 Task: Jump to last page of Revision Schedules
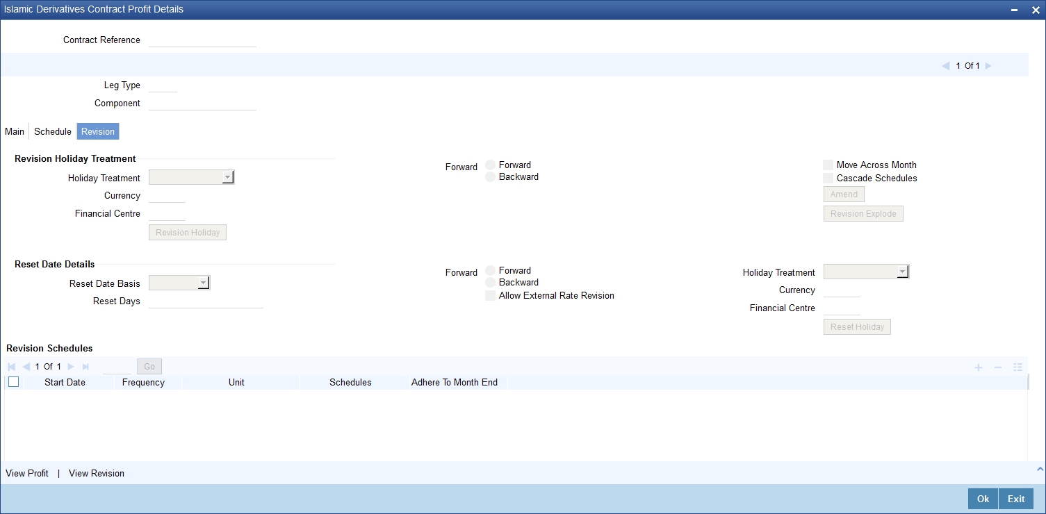coord(85,367)
